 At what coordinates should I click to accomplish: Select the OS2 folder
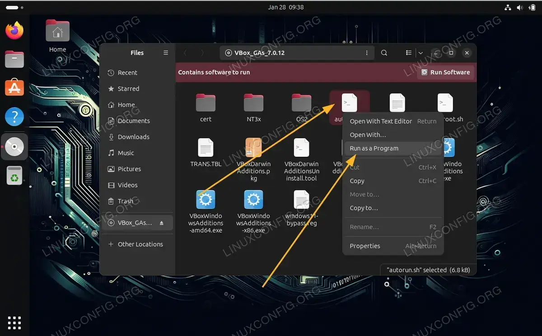pyautogui.click(x=301, y=108)
